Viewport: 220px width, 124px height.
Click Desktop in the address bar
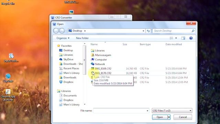tap(77, 31)
